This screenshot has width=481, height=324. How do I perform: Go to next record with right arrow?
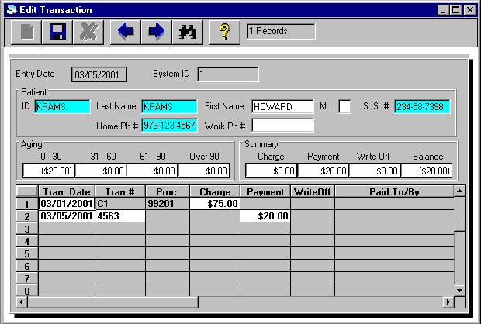tap(157, 32)
